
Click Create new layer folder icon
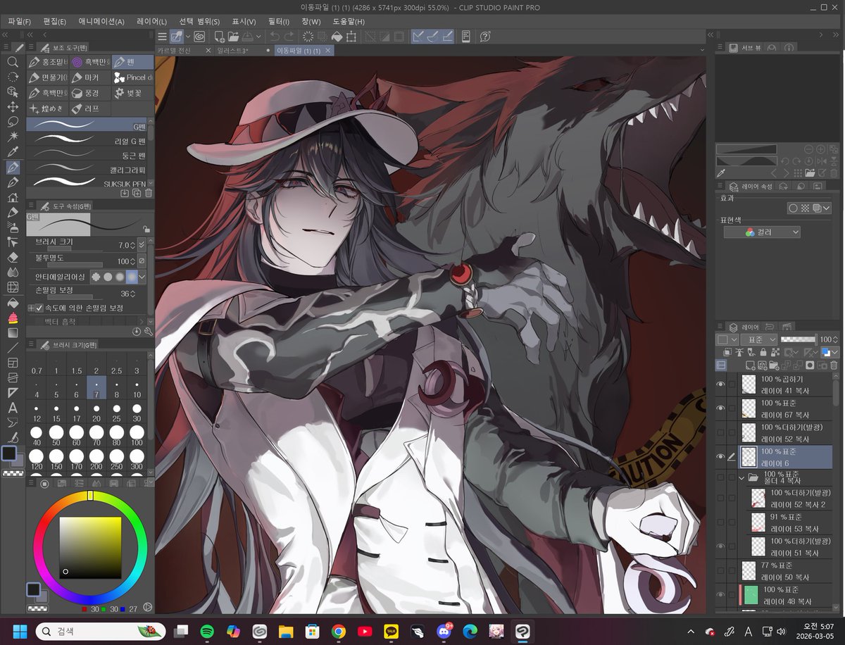pos(774,366)
